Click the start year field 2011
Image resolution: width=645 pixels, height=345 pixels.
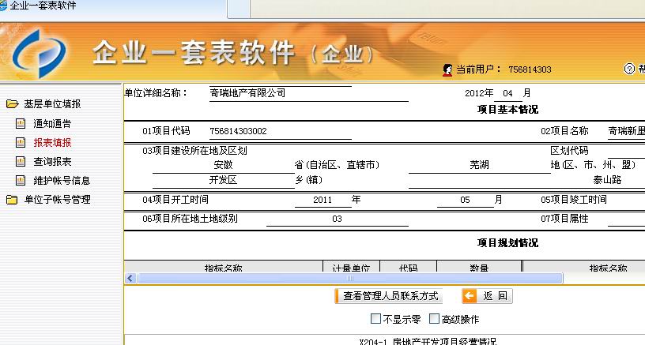322,200
